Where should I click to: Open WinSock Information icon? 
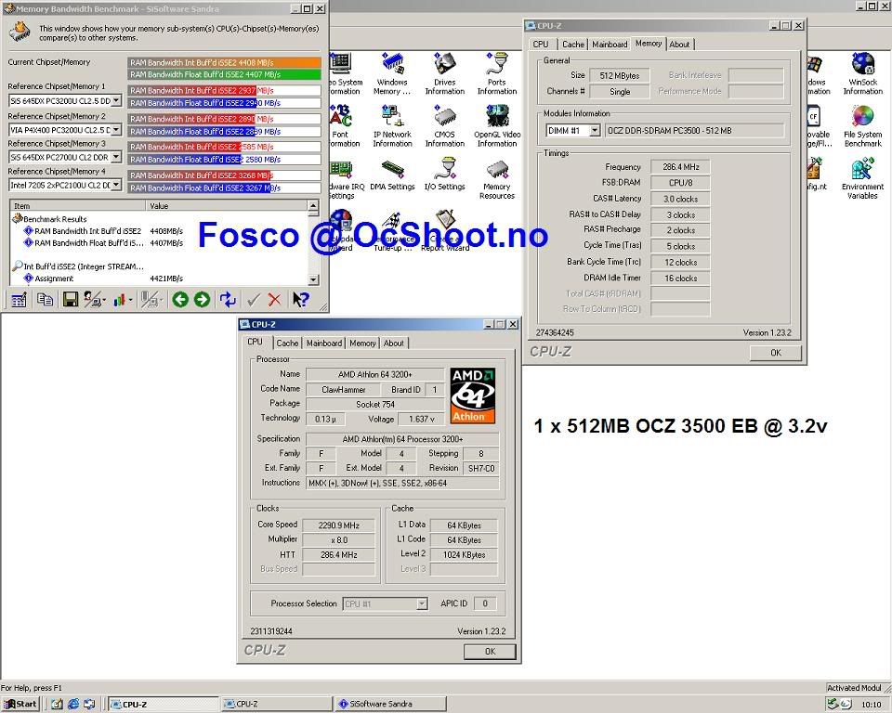(x=862, y=74)
